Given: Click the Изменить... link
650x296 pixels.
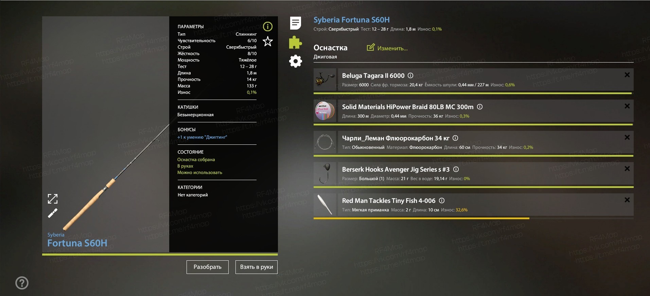Looking at the screenshot, I should (392, 48).
